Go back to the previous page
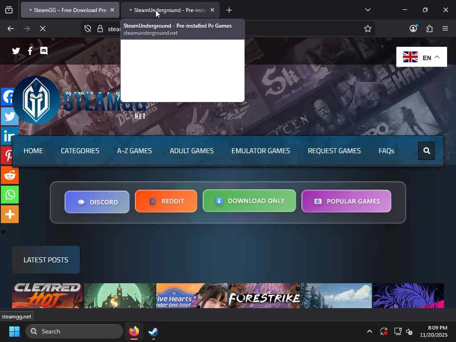 (x=11, y=28)
